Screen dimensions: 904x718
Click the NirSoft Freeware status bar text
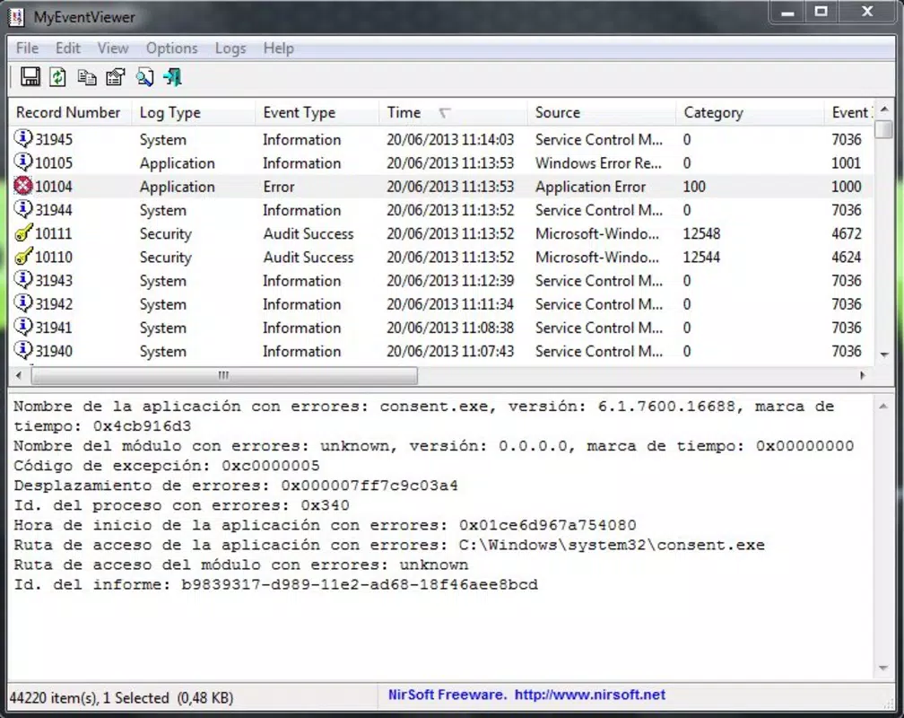tap(448, 695)
